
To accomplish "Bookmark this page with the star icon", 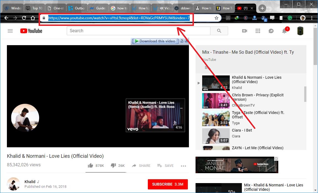I will 217,18.
